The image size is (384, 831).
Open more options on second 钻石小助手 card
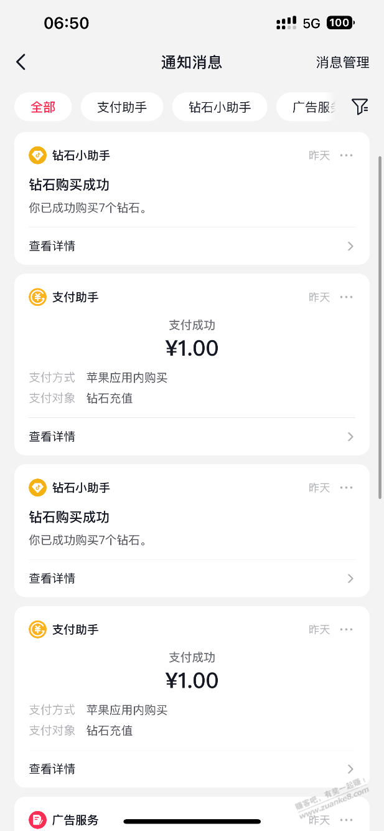[x=347, y=488]
